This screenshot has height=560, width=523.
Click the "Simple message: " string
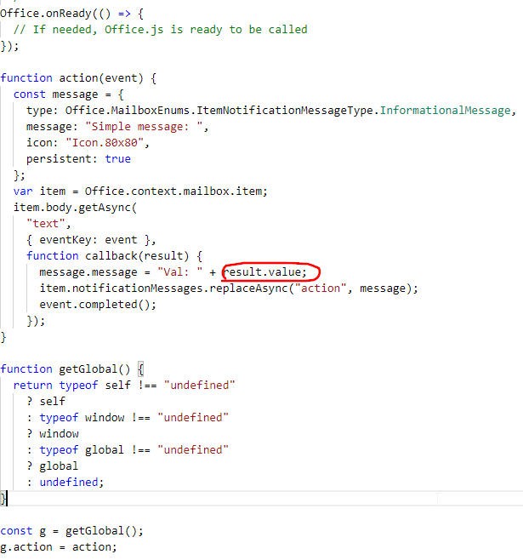144,127
